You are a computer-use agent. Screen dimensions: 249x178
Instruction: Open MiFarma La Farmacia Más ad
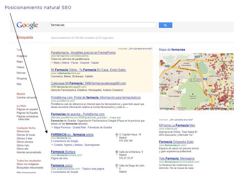click(x=177, y=125)
